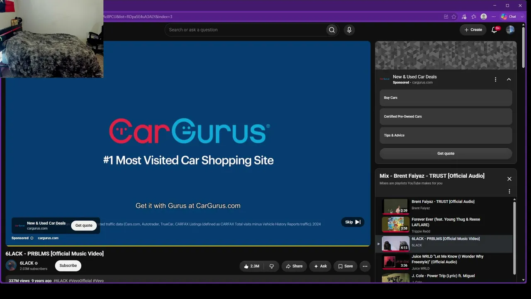
Task: Subscribe to the 6LACK channel
Action: [68, 266]
